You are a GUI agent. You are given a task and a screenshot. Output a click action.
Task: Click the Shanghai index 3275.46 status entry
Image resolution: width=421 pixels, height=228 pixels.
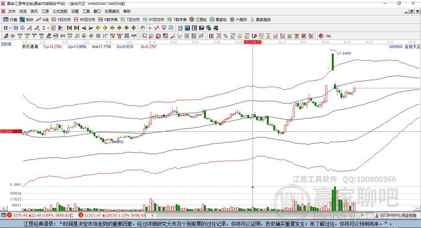40,215
